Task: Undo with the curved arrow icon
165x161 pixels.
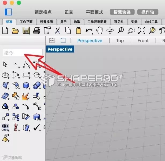Action: point(89,30)
